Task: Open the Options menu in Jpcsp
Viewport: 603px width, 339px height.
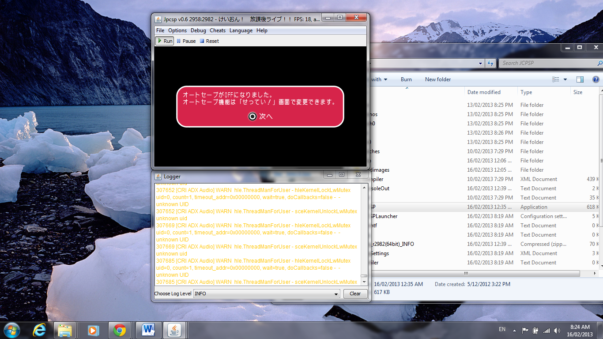Action: pos(177,30)
